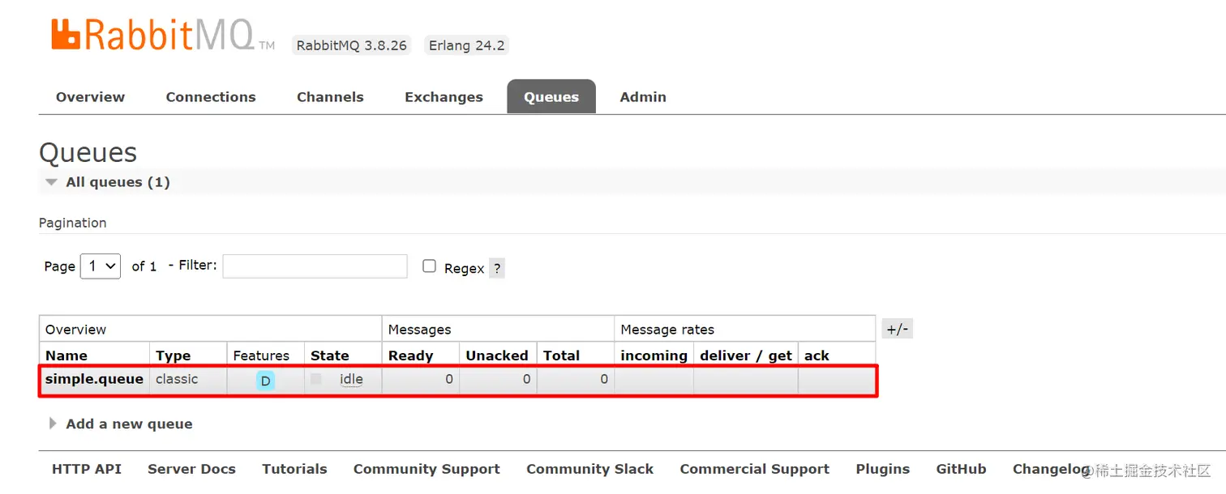Open the Channels tab

pos(330,97)
